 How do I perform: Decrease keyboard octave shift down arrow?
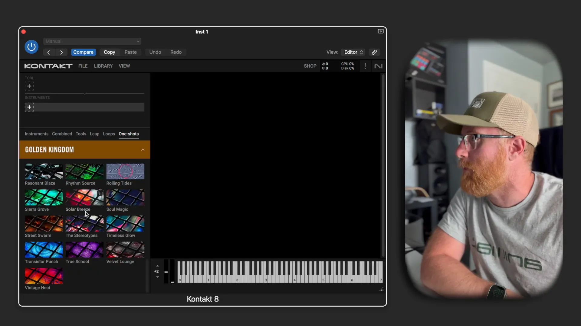click(157, 277)
